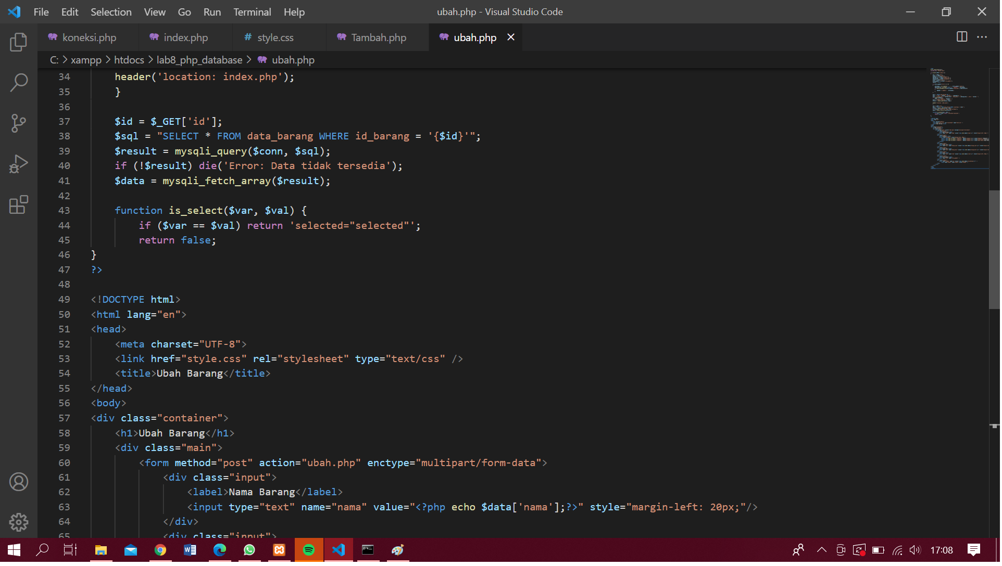Open WhatsApp from taskbar
This screenshot has width=1002, height=566.
[x=249, y=550]
